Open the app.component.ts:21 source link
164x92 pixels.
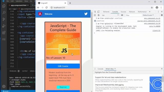152,18
